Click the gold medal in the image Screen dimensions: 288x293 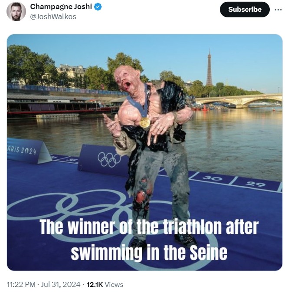pyautogui.click(x=145, y=122)
